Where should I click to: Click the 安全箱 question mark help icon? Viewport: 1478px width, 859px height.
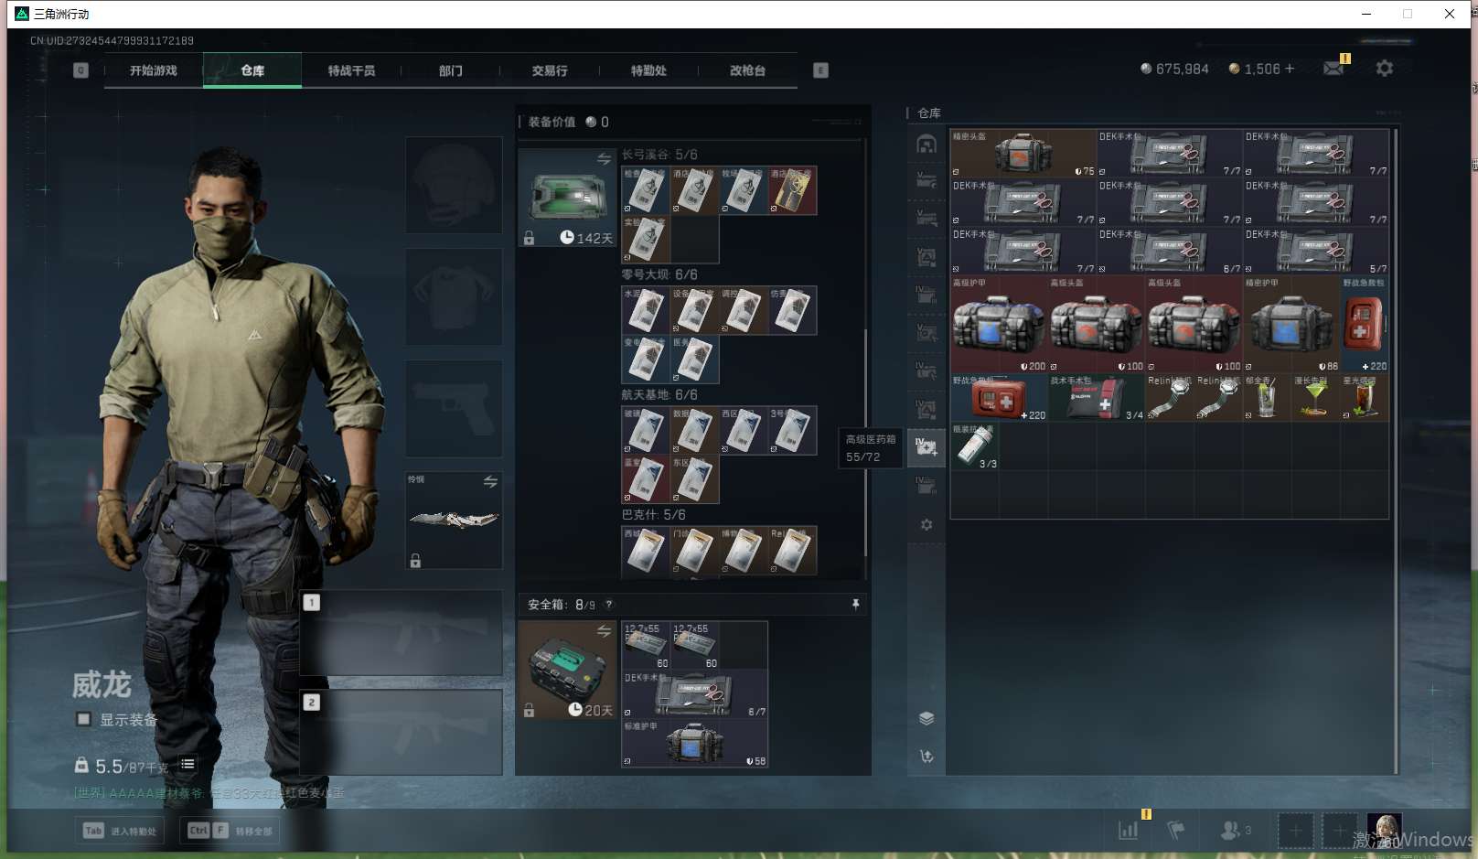(x=609, y=604)
